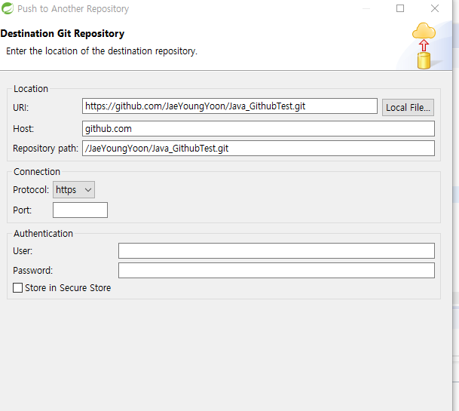Click the Repository path field
This screenshot has height=411, width=459.
[259, 149]
